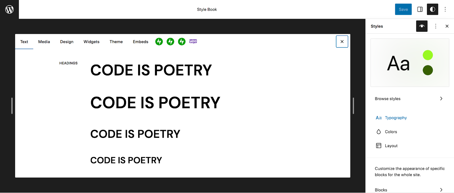Open the WooCommerce blocks tab icon
The width and height of the screenshot is (454, 193).
(x=193, y=41)
